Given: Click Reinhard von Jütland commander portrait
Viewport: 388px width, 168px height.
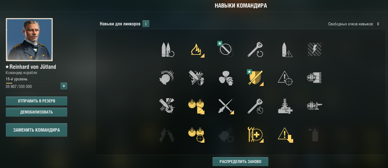Looking at the screenshot, I should [x=29, y=39].
